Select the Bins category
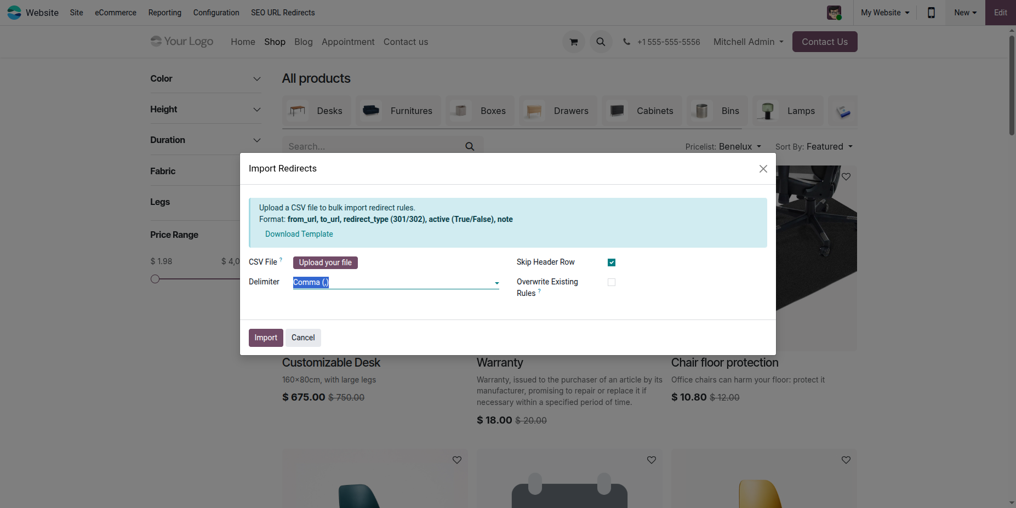 click(717, 111)
